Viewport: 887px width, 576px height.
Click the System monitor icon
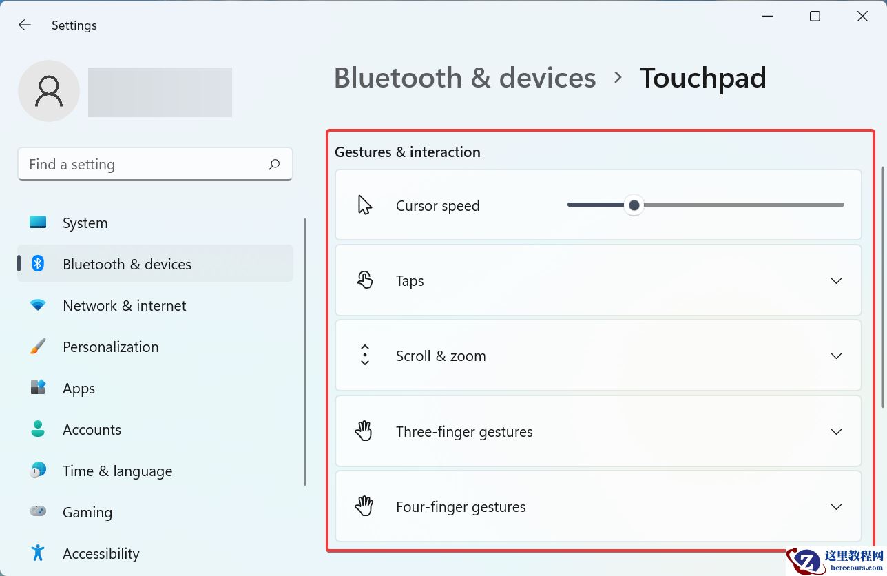pyautogui.click(x=38, y=223)
